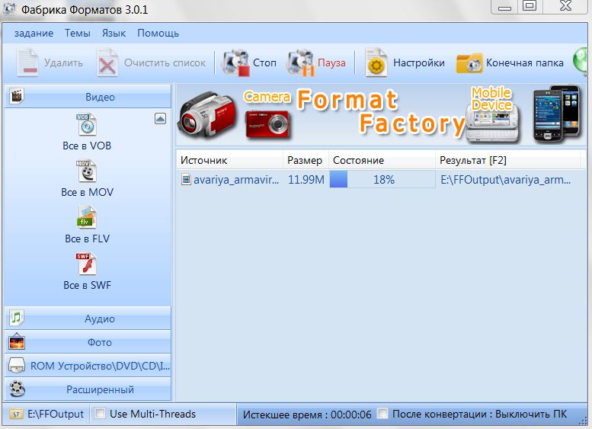Open the Конечная папка folder icon

tap(469, 63)
